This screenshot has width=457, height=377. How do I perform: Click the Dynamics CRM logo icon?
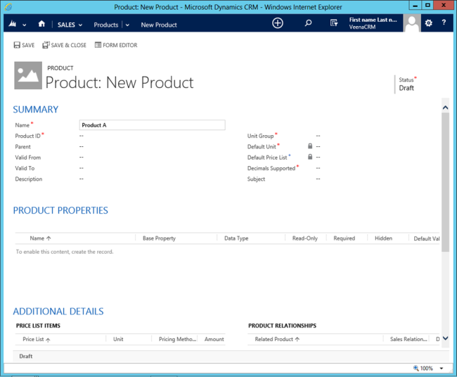(12, 24)
